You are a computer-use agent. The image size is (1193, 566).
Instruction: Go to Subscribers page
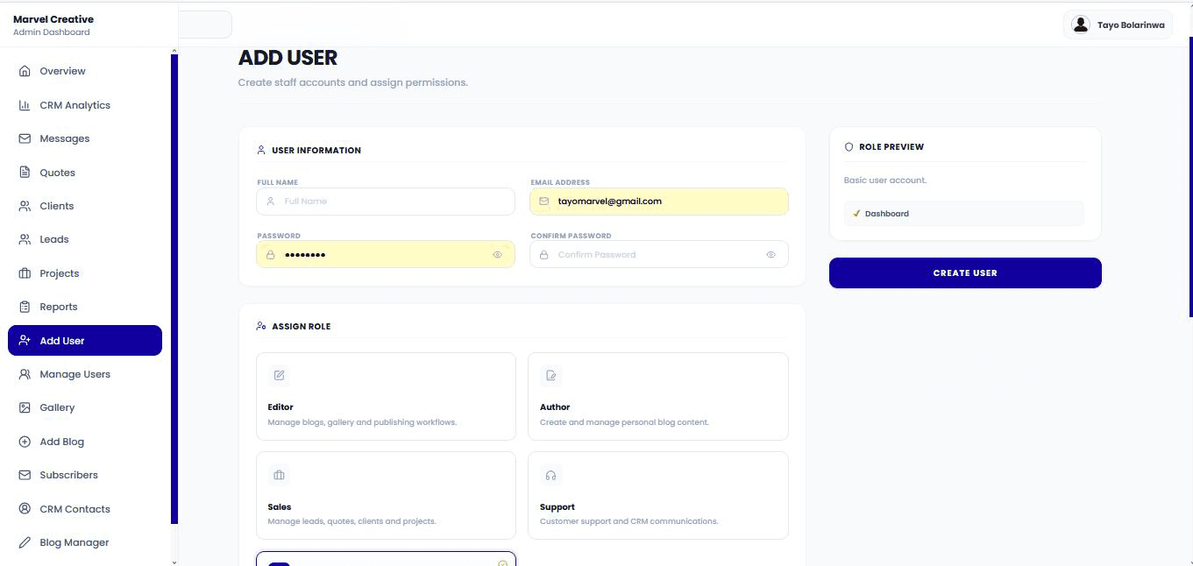85,475
